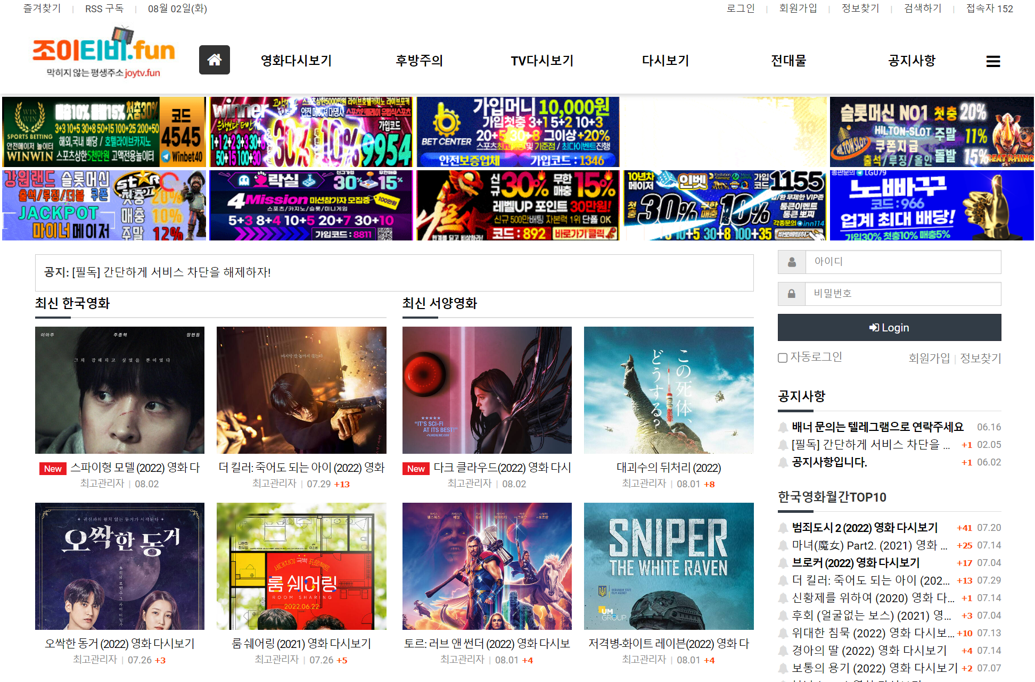Open the 오싹한 동거 movie poster
The image size is (1035, 682).
tap(120, 566)
